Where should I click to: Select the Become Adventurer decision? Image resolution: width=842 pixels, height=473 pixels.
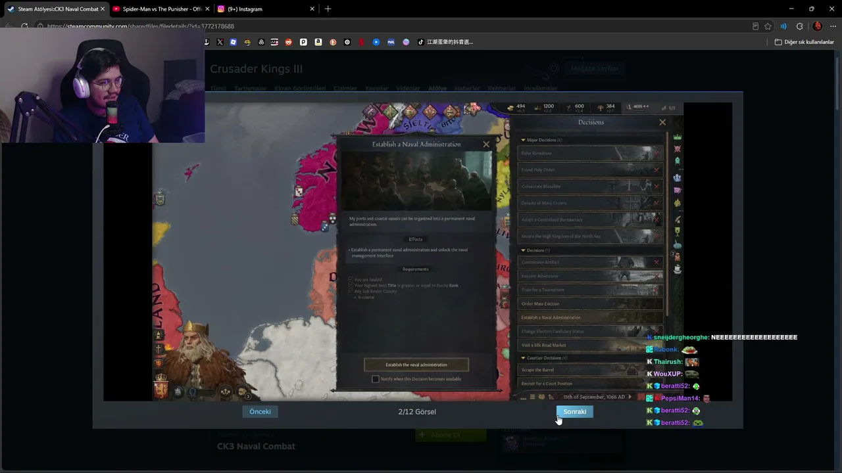pos(591,276)
